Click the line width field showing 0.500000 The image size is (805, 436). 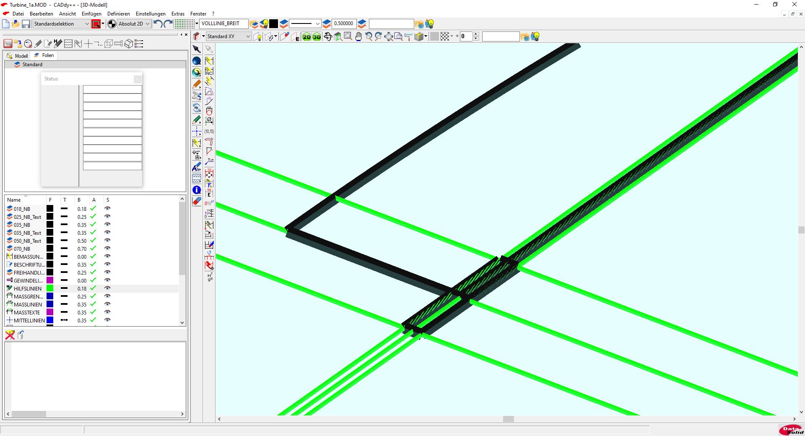(343, 24)
